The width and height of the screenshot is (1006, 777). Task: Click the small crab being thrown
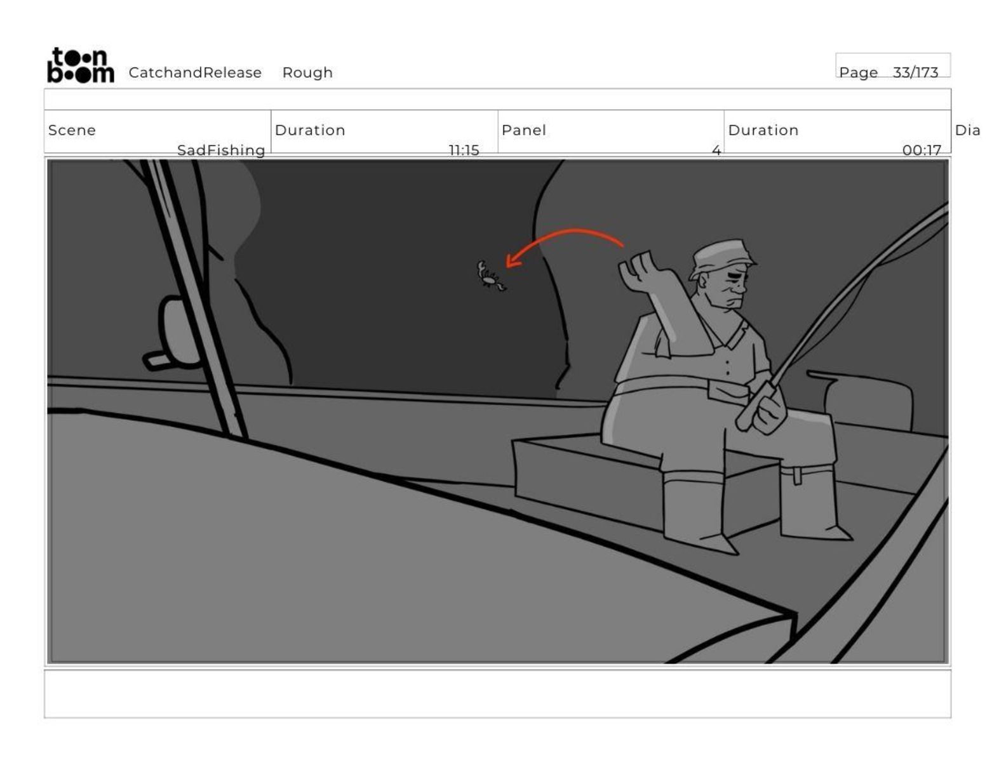[491, 276]
